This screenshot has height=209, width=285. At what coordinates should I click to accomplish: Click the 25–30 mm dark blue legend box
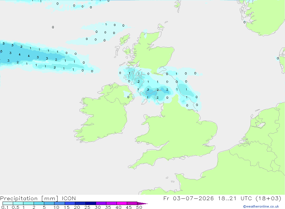pyautogui.click(x=91, y=203)
